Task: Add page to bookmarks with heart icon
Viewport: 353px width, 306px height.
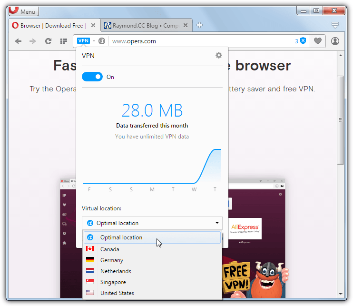Action: coord(318,41)
